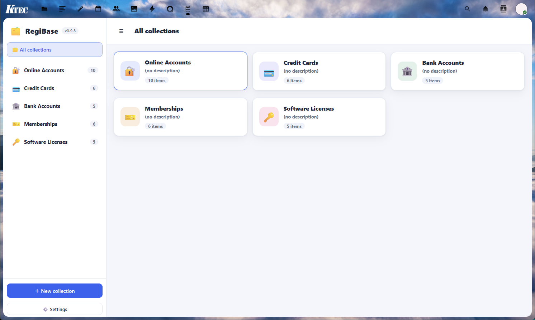Image resolution: width=535 pixels, height=320 pixels.
Task: Open the Online Accounts card padlock icon
Action: (x=130, y=71)
